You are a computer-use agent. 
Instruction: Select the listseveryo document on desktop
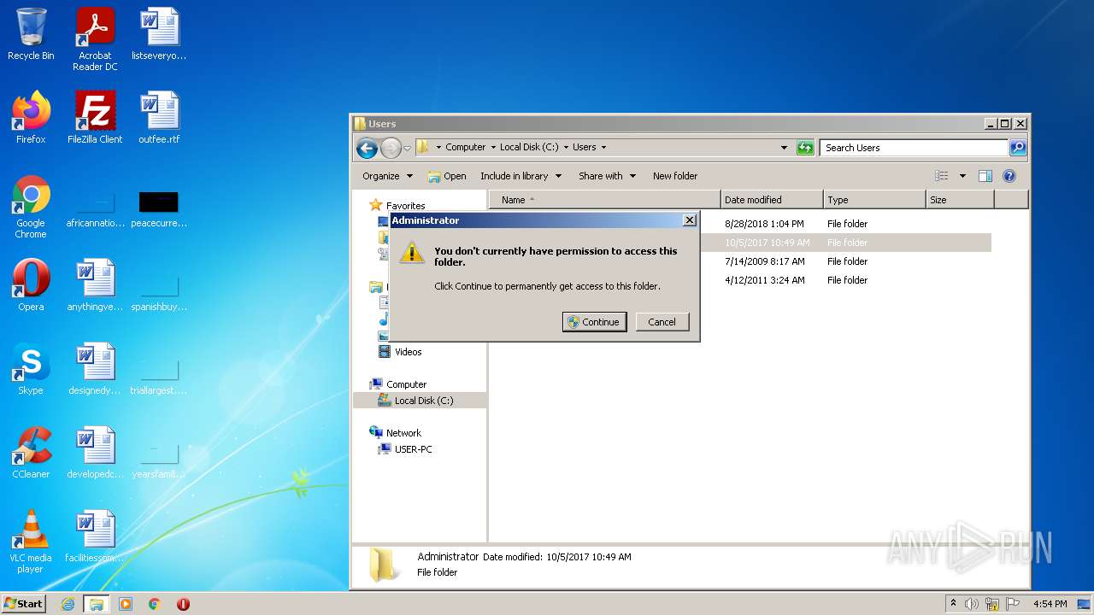(159, 35)
